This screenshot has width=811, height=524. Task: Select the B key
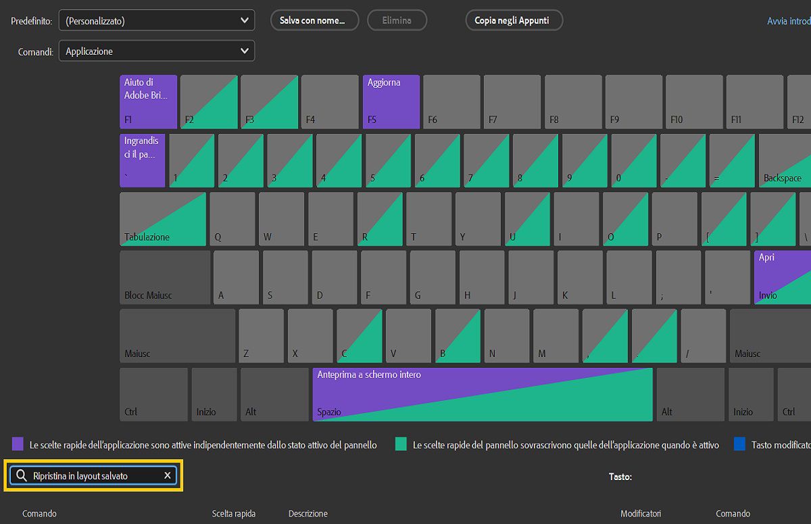click(x=458, y=336)
